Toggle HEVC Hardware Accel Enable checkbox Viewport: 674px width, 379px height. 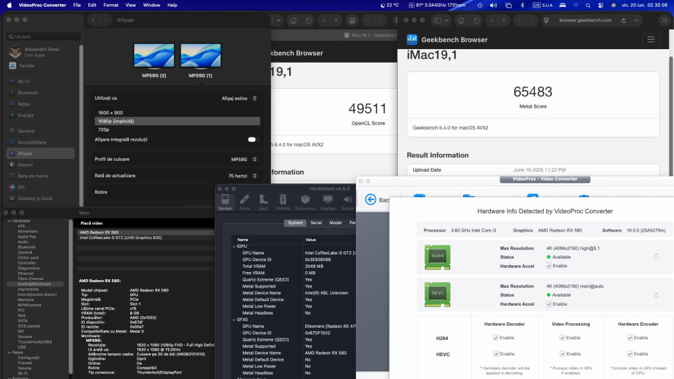coord(549,304)
